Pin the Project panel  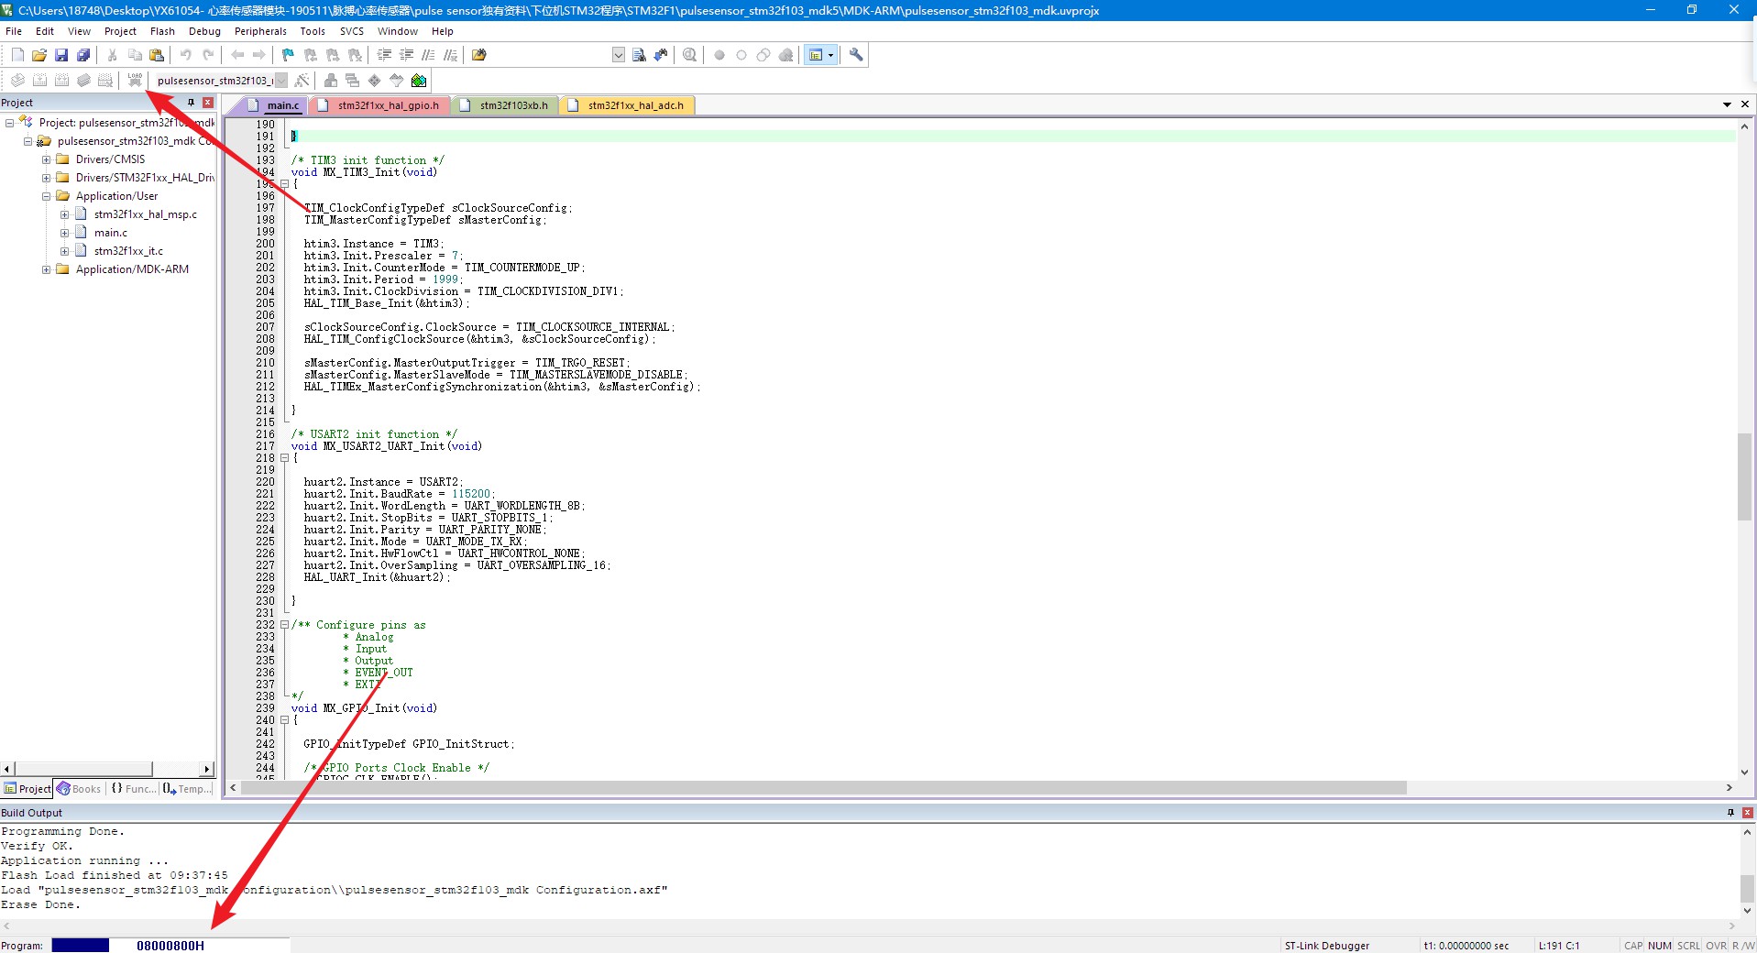coord(191,103)
